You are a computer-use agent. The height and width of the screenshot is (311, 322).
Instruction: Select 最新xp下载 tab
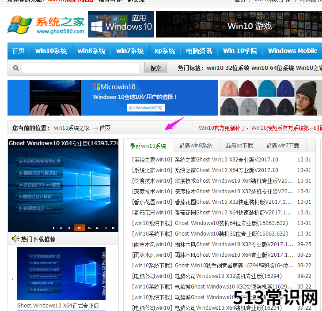pyautogui.click(x=239, y=146)
